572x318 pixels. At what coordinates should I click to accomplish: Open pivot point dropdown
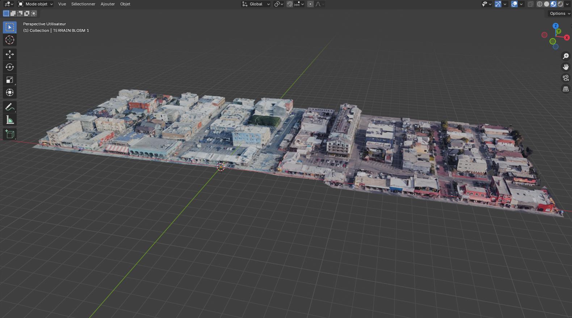tap(279, 4)
